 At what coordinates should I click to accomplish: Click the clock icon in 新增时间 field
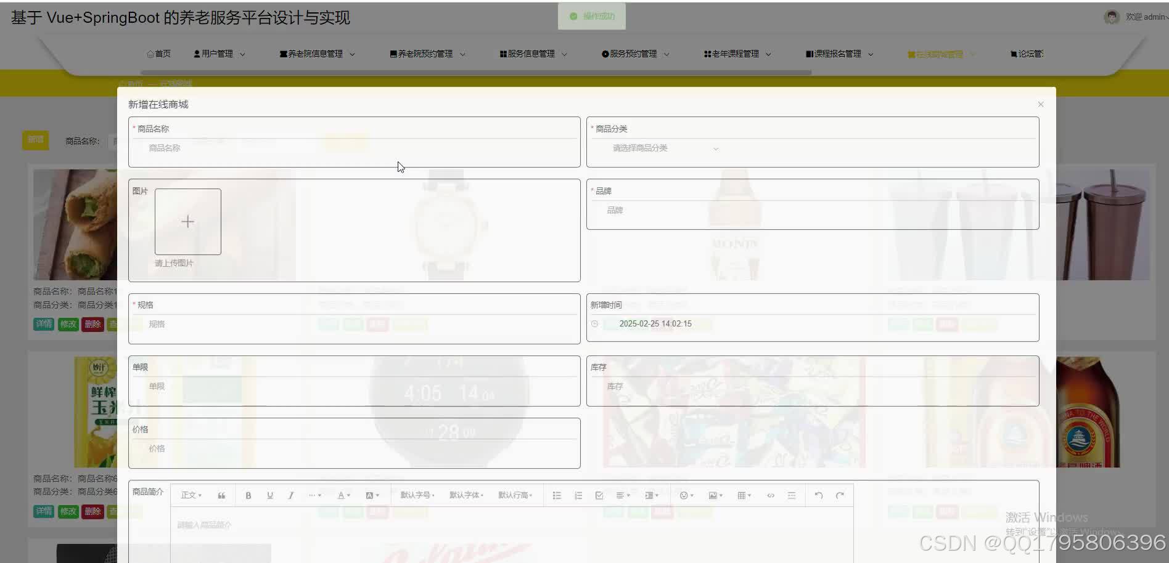point(594,324)
